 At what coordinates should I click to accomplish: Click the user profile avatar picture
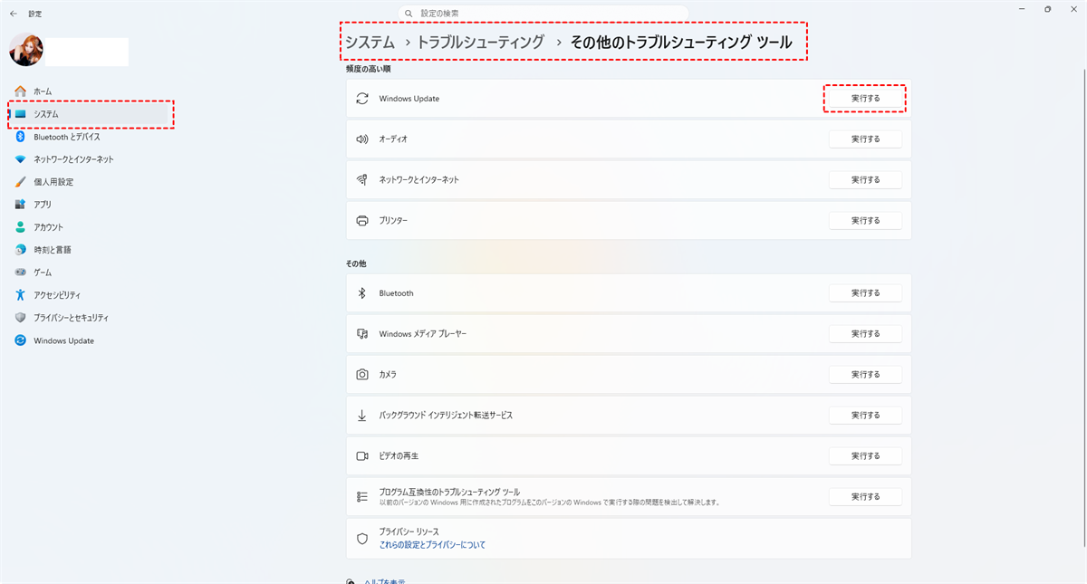(25, 51)
